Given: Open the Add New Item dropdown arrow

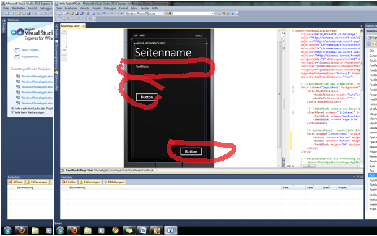Looking at the screenshot, I should click(x=68, y=14).
